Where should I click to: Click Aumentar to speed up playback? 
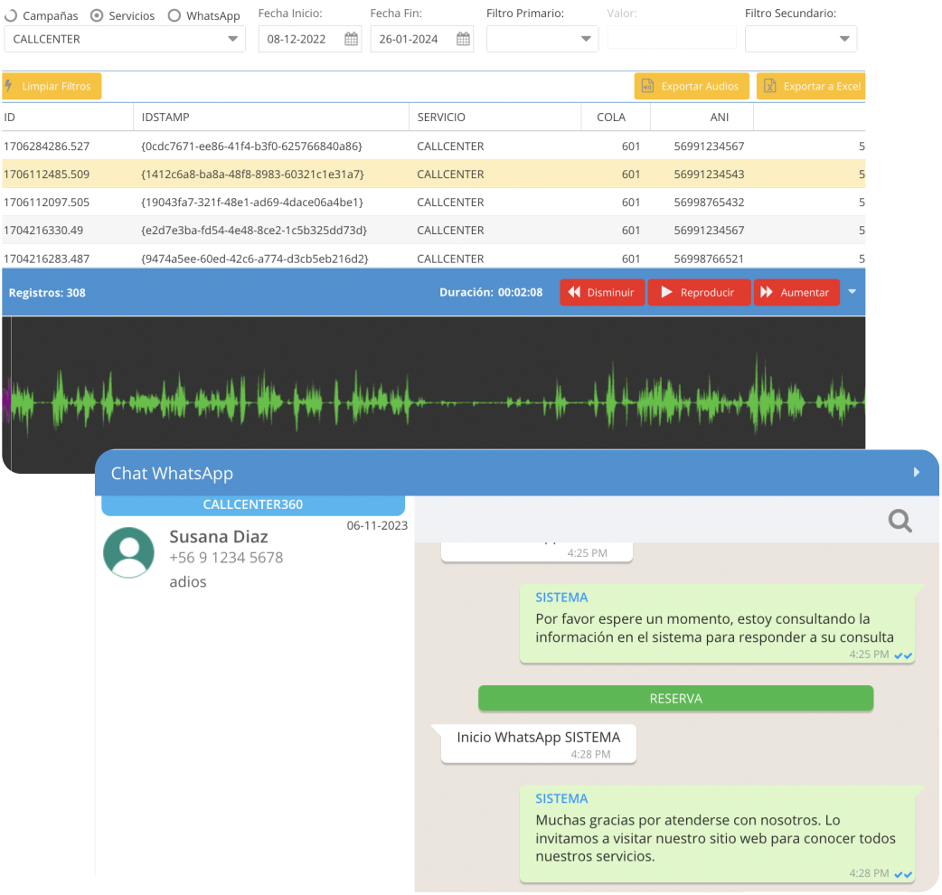(x=796, y=292)
